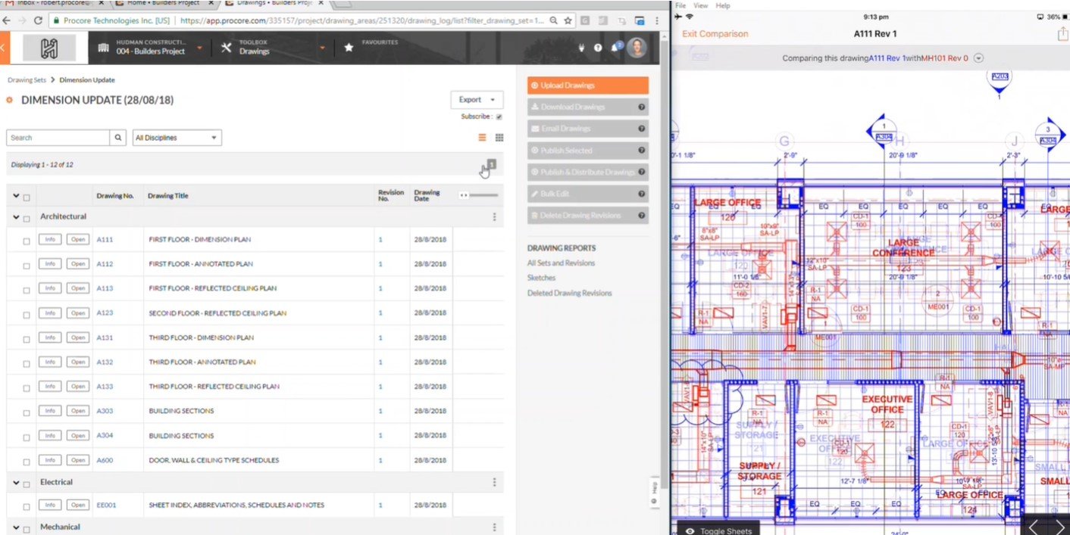Switch to thumbnail grid view icon
Viewport: 1070px width, 535px height.
point(499,138)
